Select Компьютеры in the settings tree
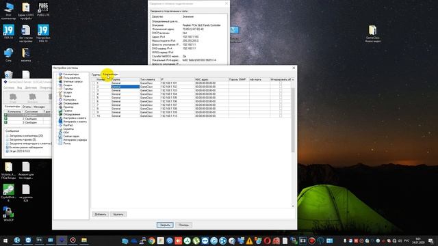The height and width of the screenshot is (246, 438). 70,74
